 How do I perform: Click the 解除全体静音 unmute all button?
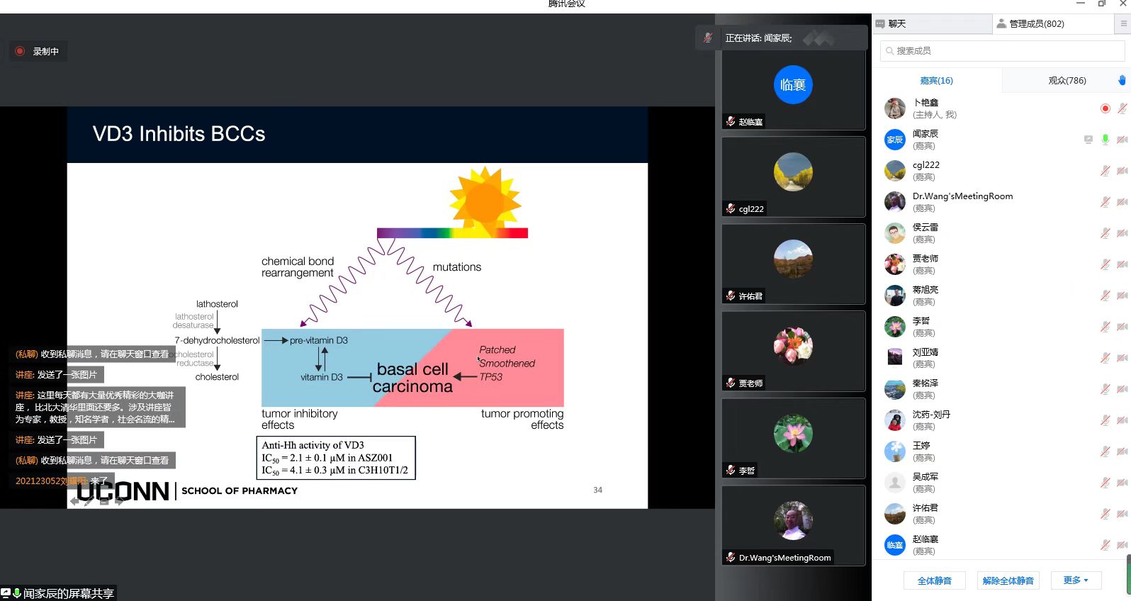(1008, 580)
